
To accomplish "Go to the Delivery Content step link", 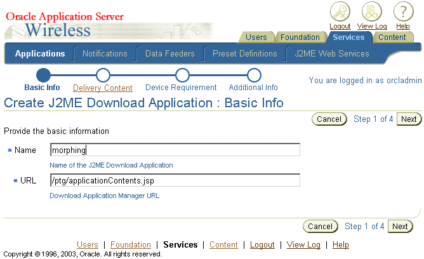I will [x=102, y=88].
